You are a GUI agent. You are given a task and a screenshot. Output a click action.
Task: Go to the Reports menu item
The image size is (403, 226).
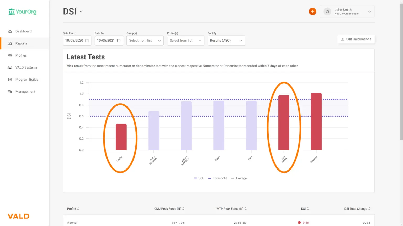[x=21, y=43]
